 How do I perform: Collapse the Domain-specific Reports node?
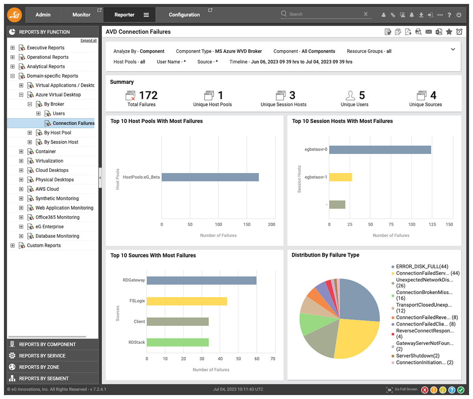(12, 76)
